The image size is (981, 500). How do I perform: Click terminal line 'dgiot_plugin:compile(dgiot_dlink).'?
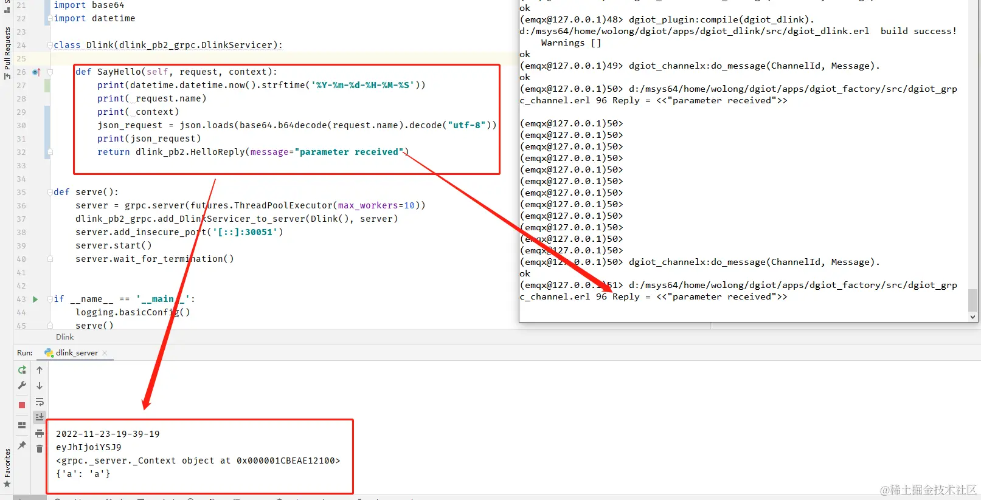721,19
